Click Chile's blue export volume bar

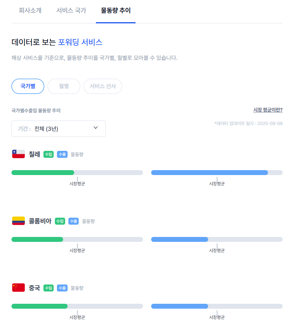209,173
